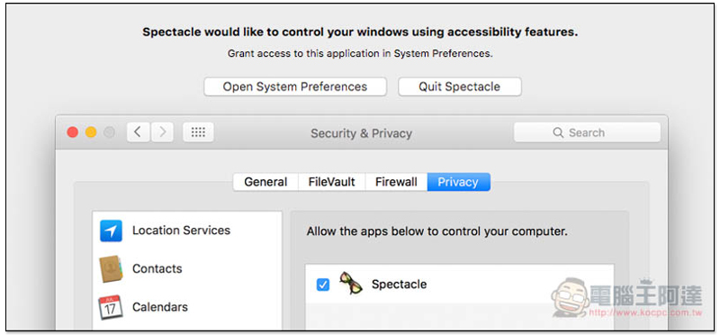
Task: Select the Contacts address book icon
Action: [x=111, y=269]
